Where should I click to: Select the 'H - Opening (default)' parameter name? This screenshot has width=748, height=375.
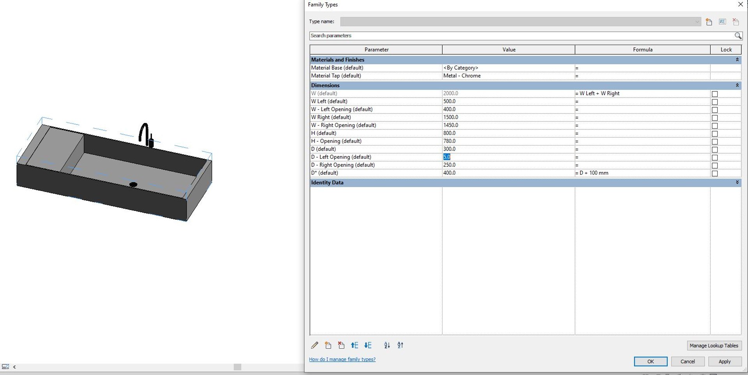(x=336, y=141)
